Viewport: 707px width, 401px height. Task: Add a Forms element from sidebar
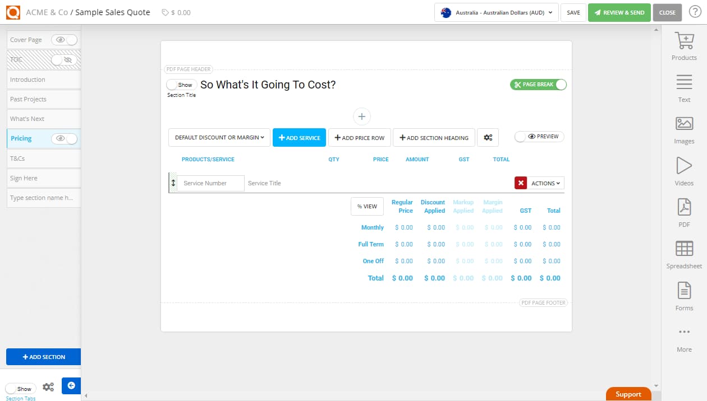[x=683, y=296]
